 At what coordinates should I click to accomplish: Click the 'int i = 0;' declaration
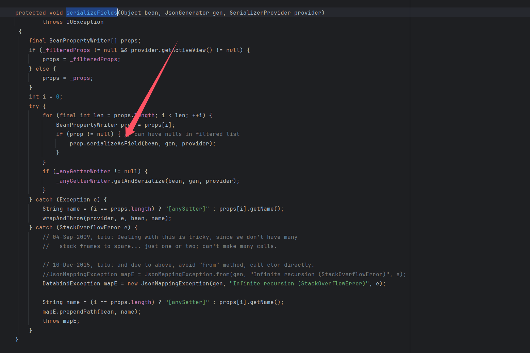(46, 96)
